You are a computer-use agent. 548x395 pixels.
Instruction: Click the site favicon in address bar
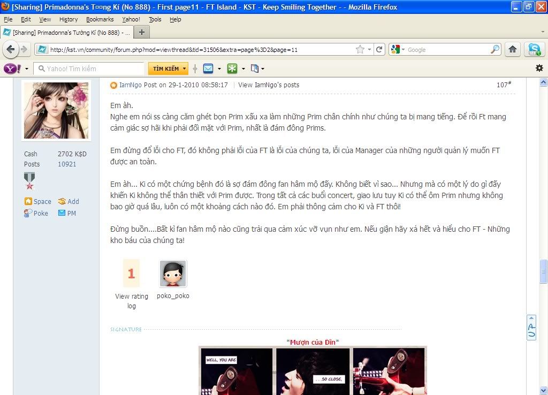42,50
